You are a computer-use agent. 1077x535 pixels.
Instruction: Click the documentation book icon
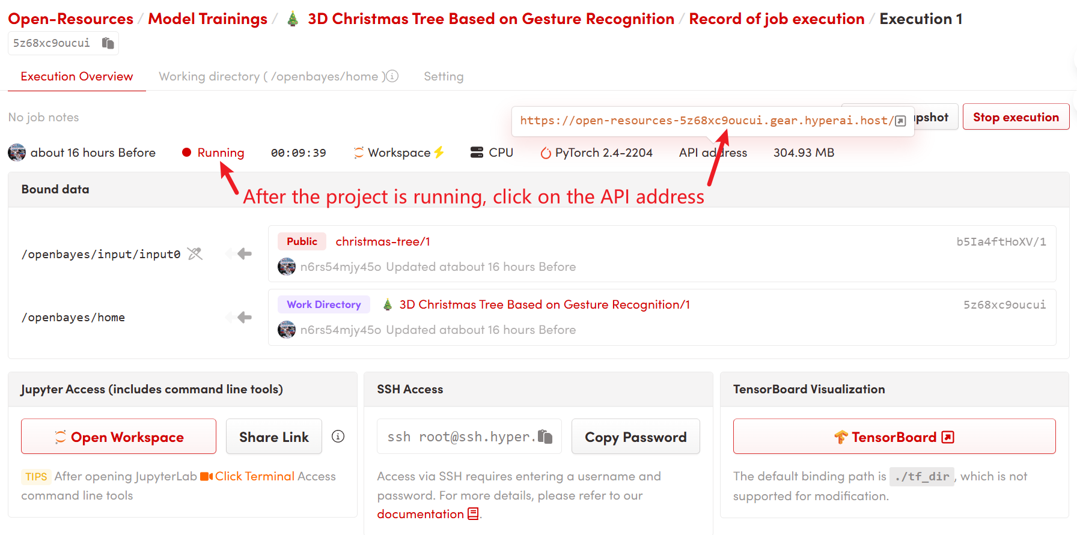(473, 514)
